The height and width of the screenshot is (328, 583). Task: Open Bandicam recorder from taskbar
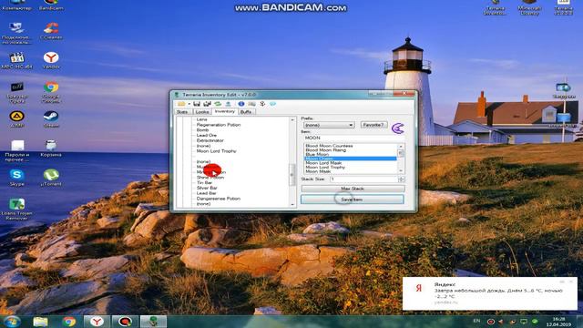click(x=125, y=322)
